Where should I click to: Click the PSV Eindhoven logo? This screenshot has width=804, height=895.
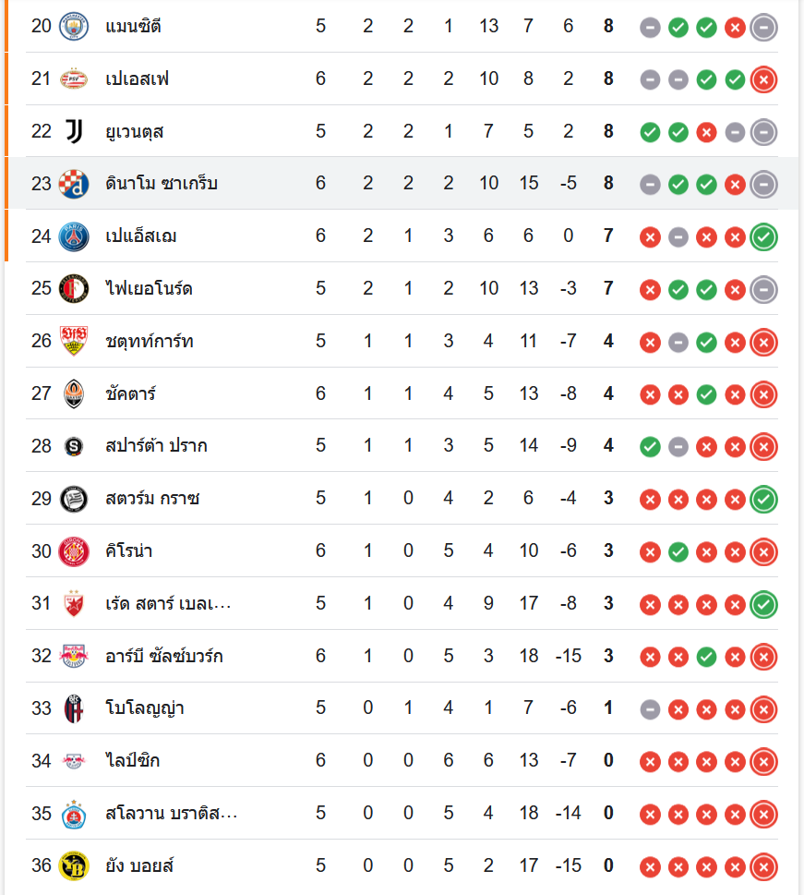pyautogui.click(x=73, y=79)
